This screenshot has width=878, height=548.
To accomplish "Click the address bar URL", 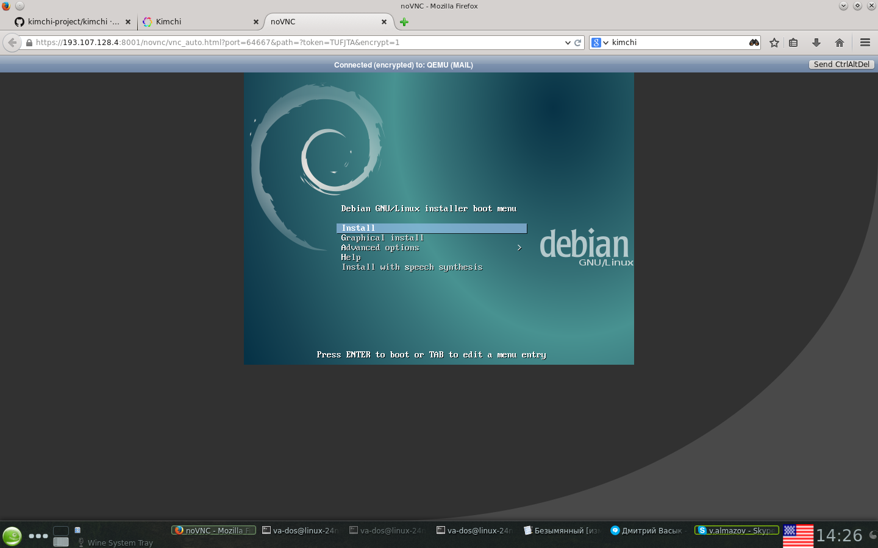I will (x=298, y=43).
